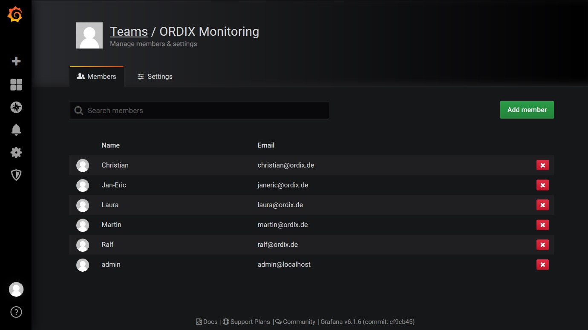This screenshot has height=330, width=588.
Task: Switch to the Settings tab
Action: [x=155, y=77]
